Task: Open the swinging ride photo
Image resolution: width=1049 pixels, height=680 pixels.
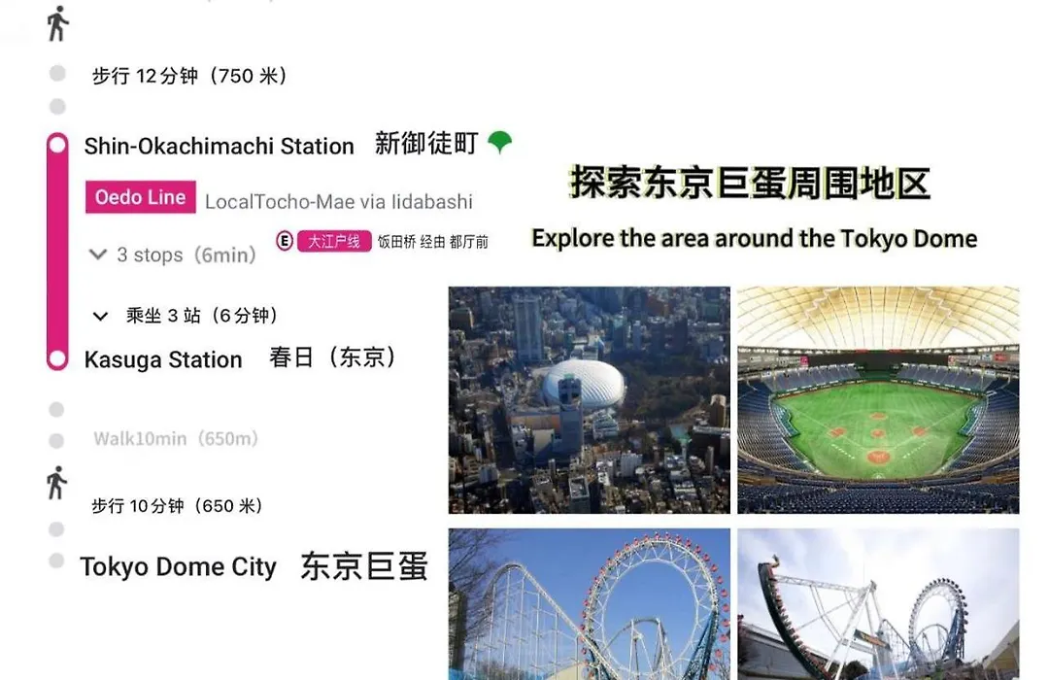Action: click(x=878, y=604)
